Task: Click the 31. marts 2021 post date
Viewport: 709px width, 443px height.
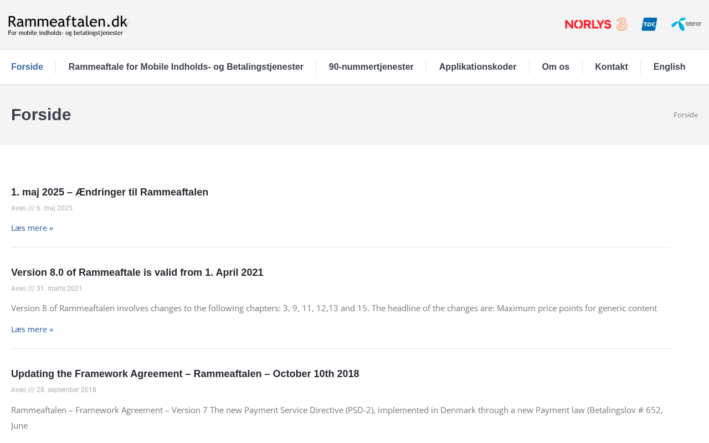Action: (59, 289)
